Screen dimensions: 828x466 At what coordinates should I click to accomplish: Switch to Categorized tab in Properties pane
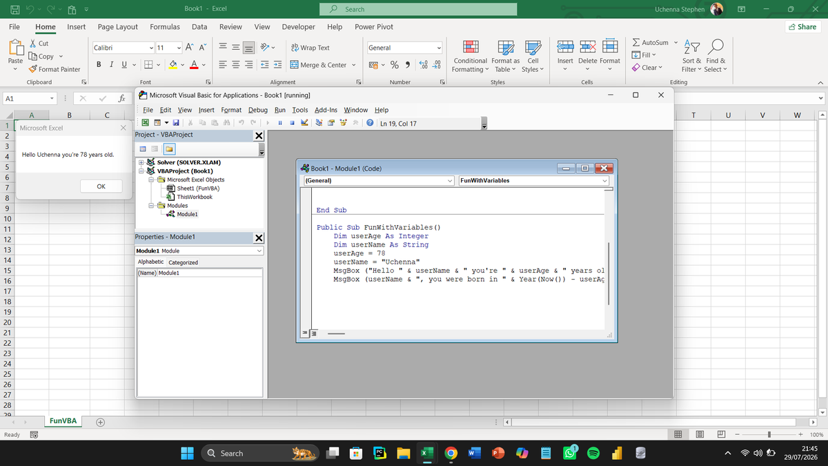point(184,262)
